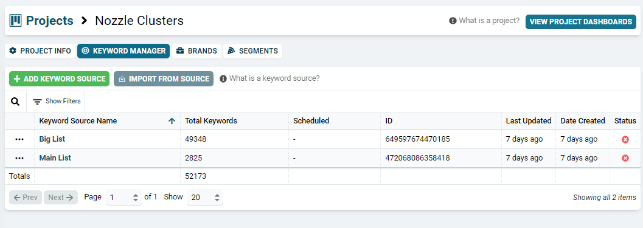Go to the Segments tab
Image resolution: width=643 pixels, height=228 pixels.
252,51
